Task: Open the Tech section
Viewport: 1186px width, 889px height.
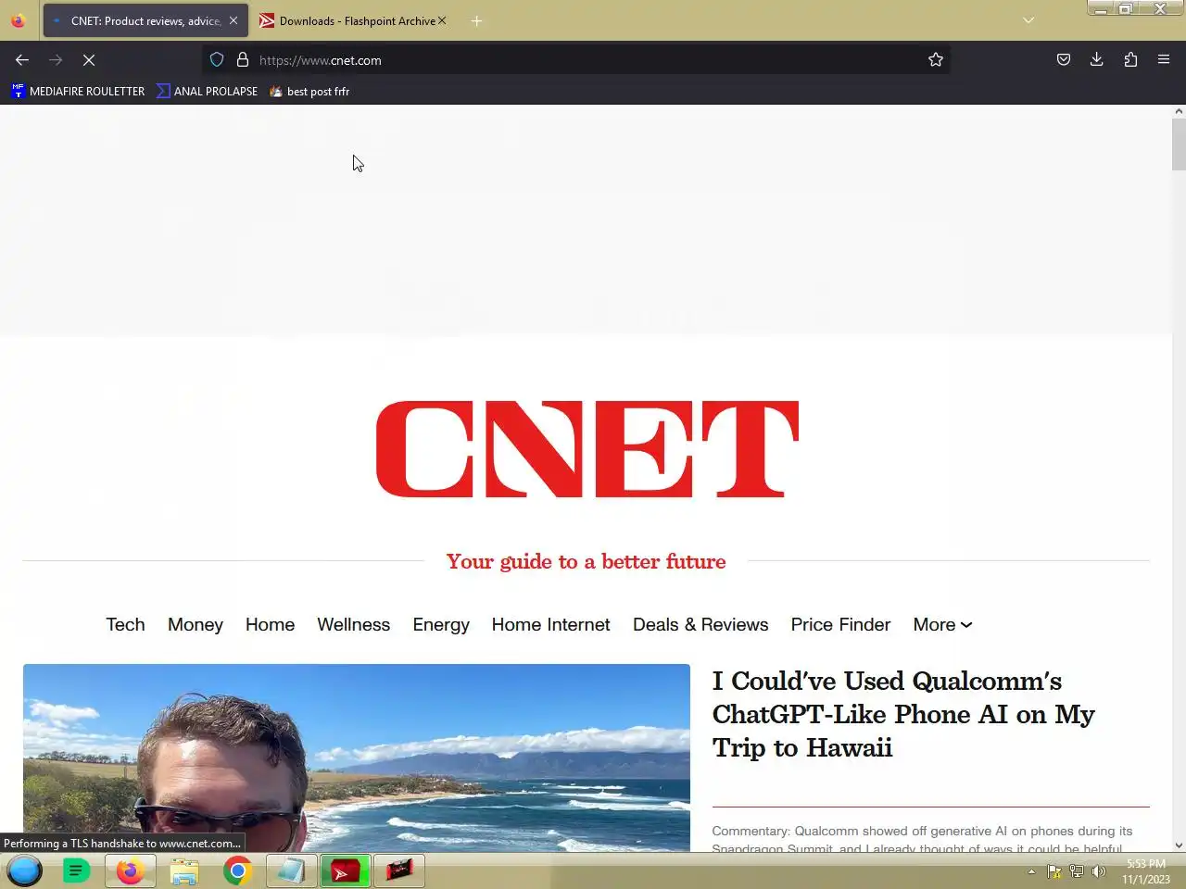Action: (125, 625)
